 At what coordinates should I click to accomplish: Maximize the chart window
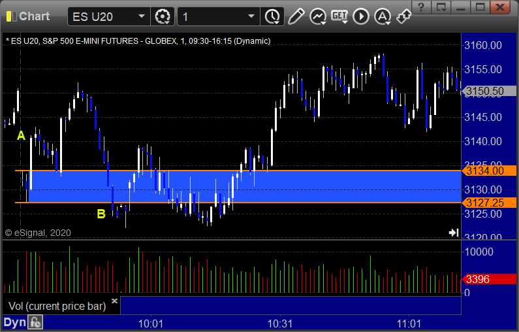pyautogui.click(x=480, y=7)
